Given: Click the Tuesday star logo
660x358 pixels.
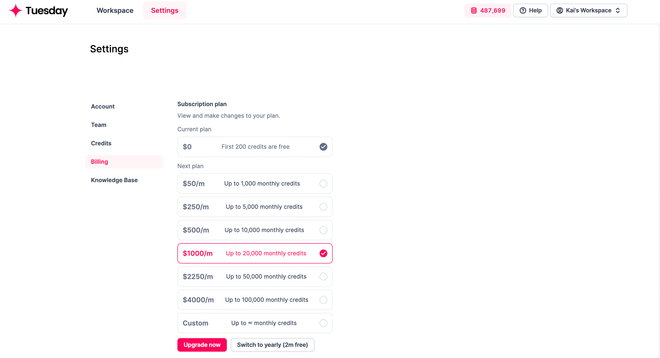Looking at the screenshot, I should coord(15,10).
